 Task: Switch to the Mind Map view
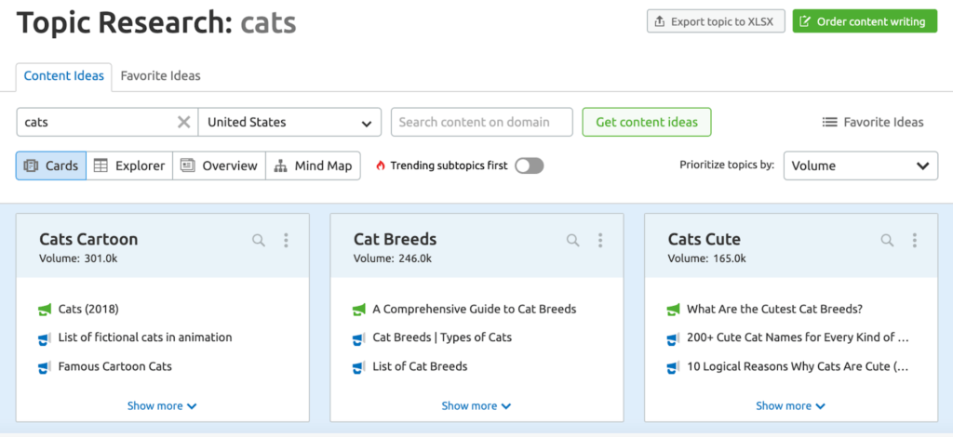coord(314,166)
